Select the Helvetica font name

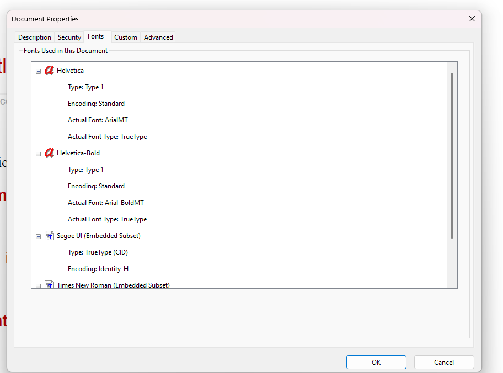70,71
